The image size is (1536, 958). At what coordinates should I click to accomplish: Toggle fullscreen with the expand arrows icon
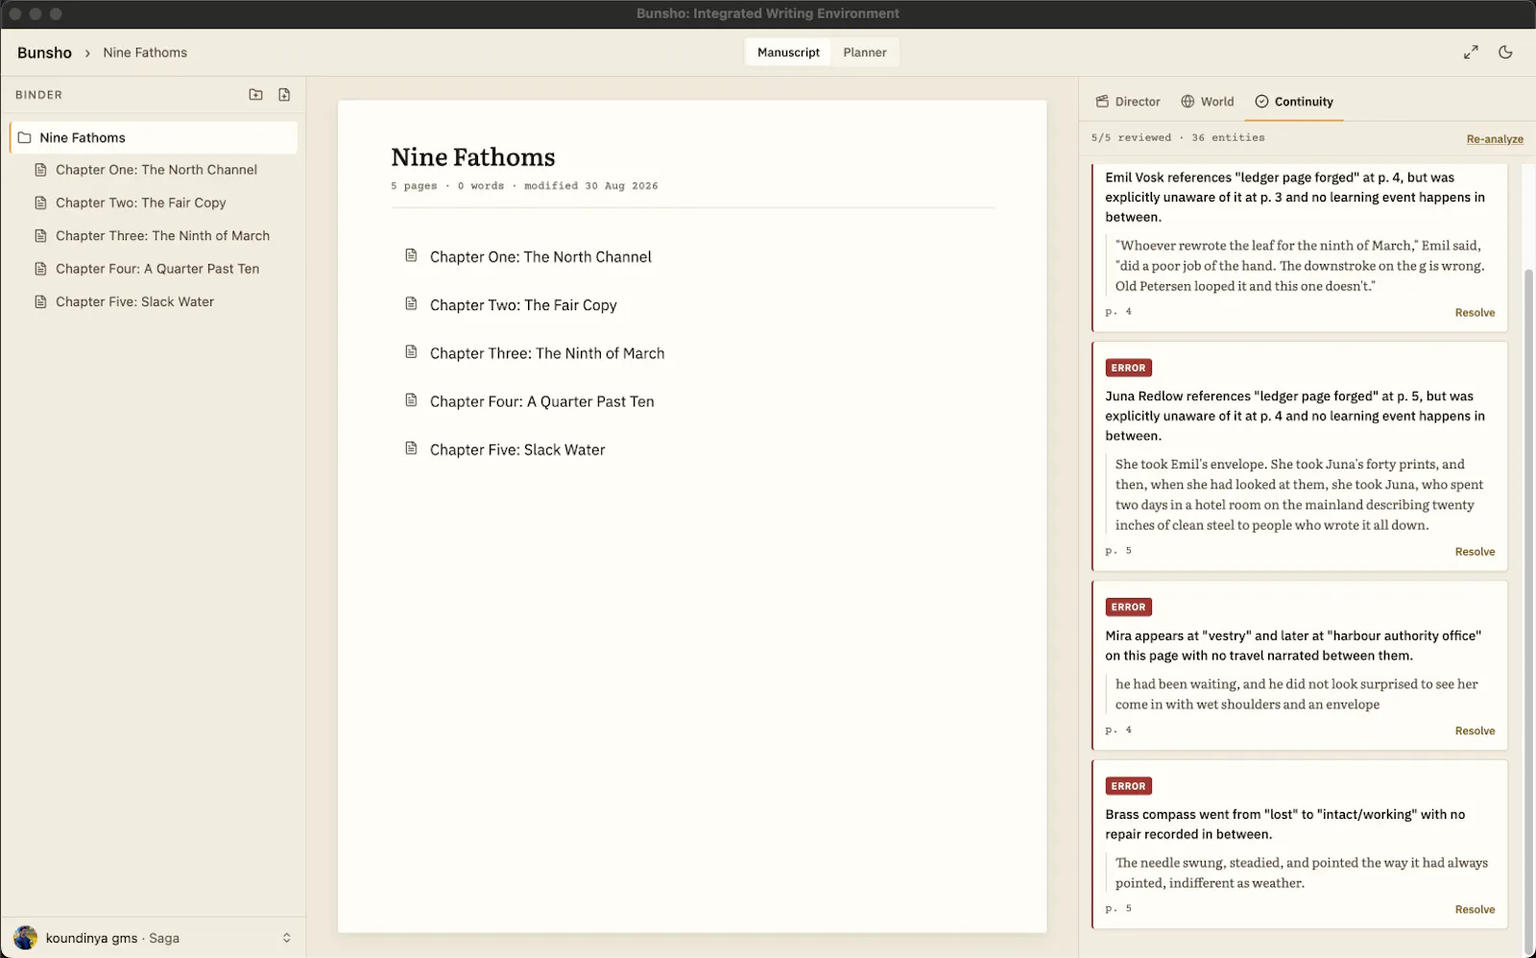point(1471,52)
